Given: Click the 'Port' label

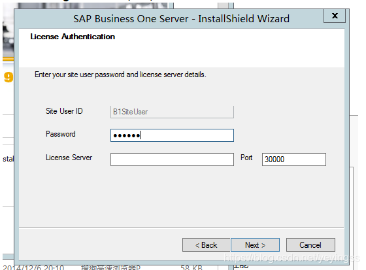Looking at the screenshot, I should click(x=246, y=158).
